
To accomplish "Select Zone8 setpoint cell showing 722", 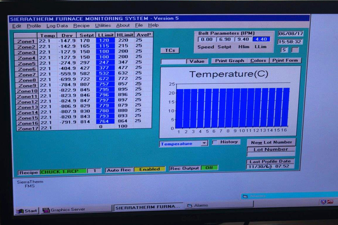I will [x=86, y=79].
